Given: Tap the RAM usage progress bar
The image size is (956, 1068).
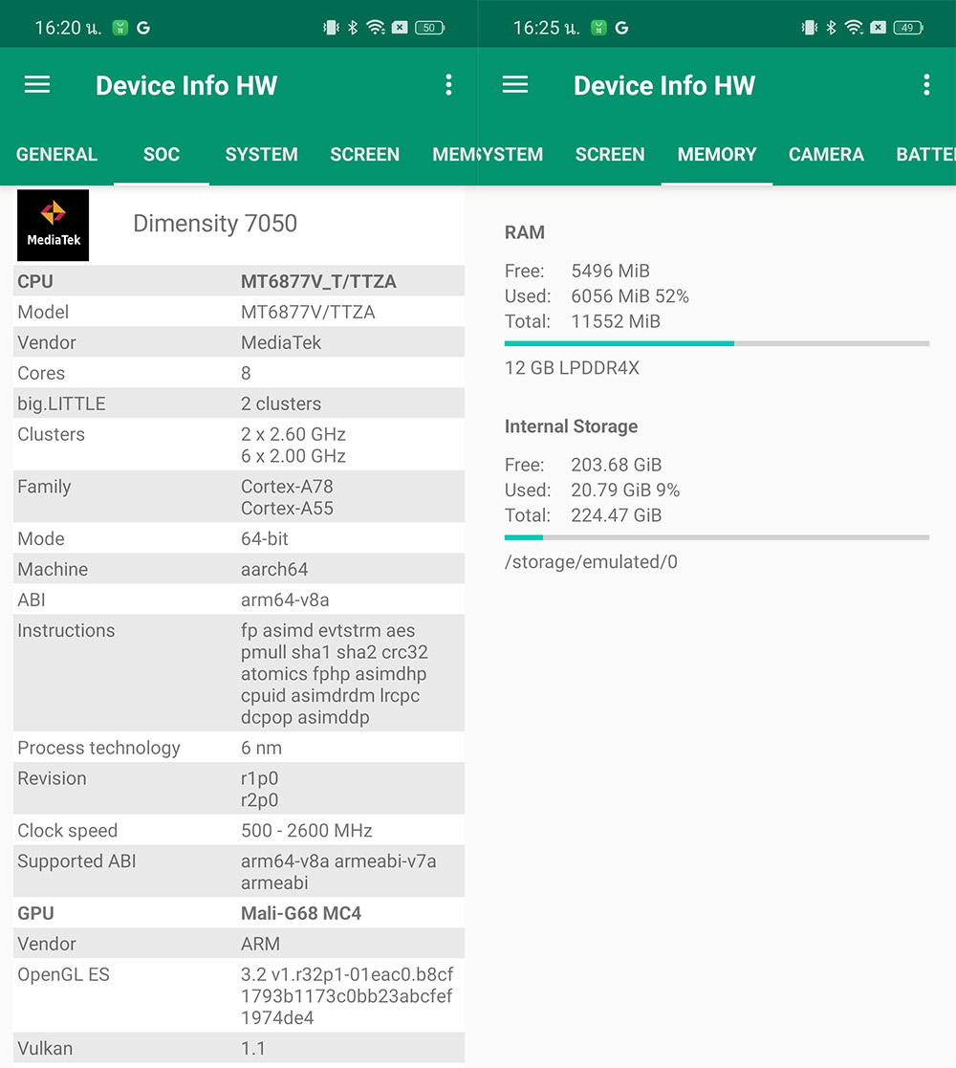Looking at the screenshot, I should point(716,343).
